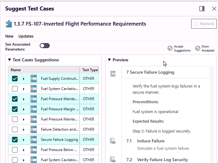
Task: Click test case icon for Fuel Pressure Margin
Action: 34,109
